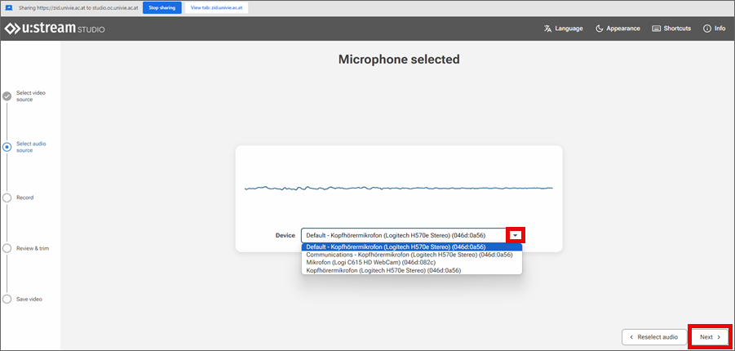Open the keyboard Shortcuts panel
735x351 pixels.
pyautogui.click(x=671, y=29)
